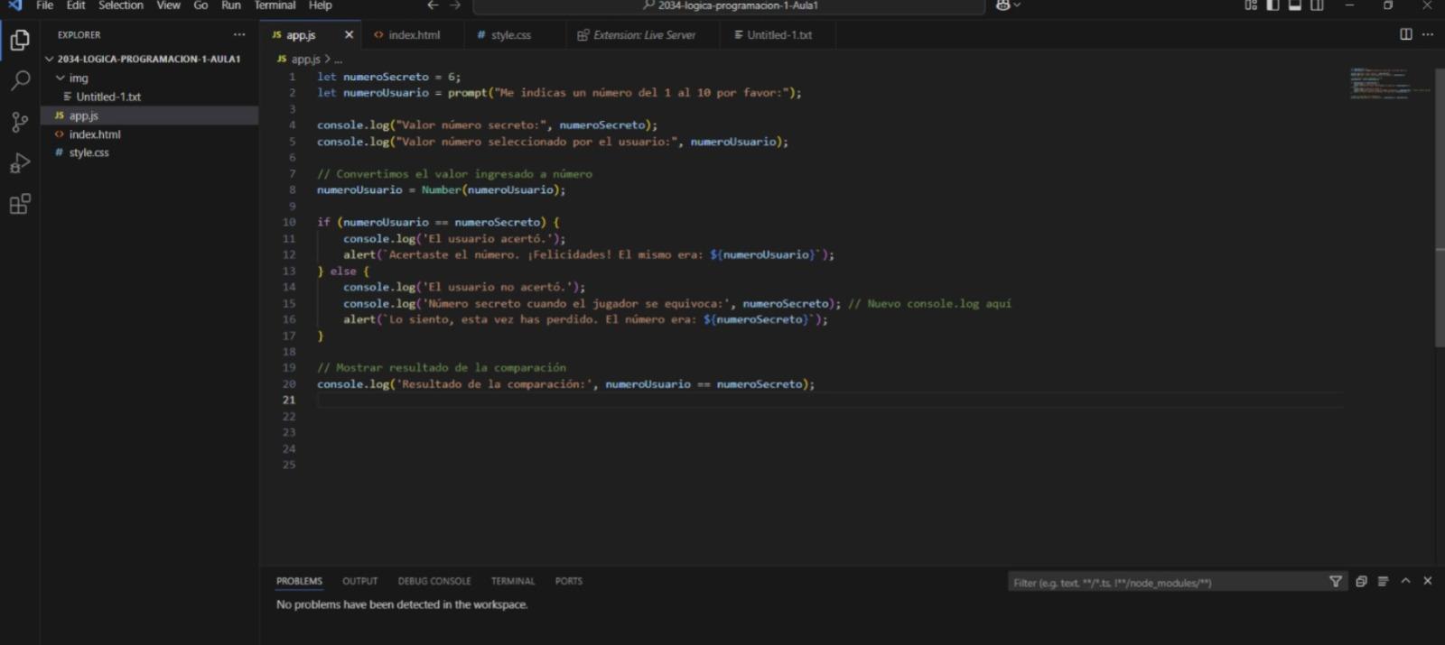Click the 'numeroSecreto = 6' declaration line
Image resolution: width=1445 pixels, height=645 pixels.
(388, 77)
